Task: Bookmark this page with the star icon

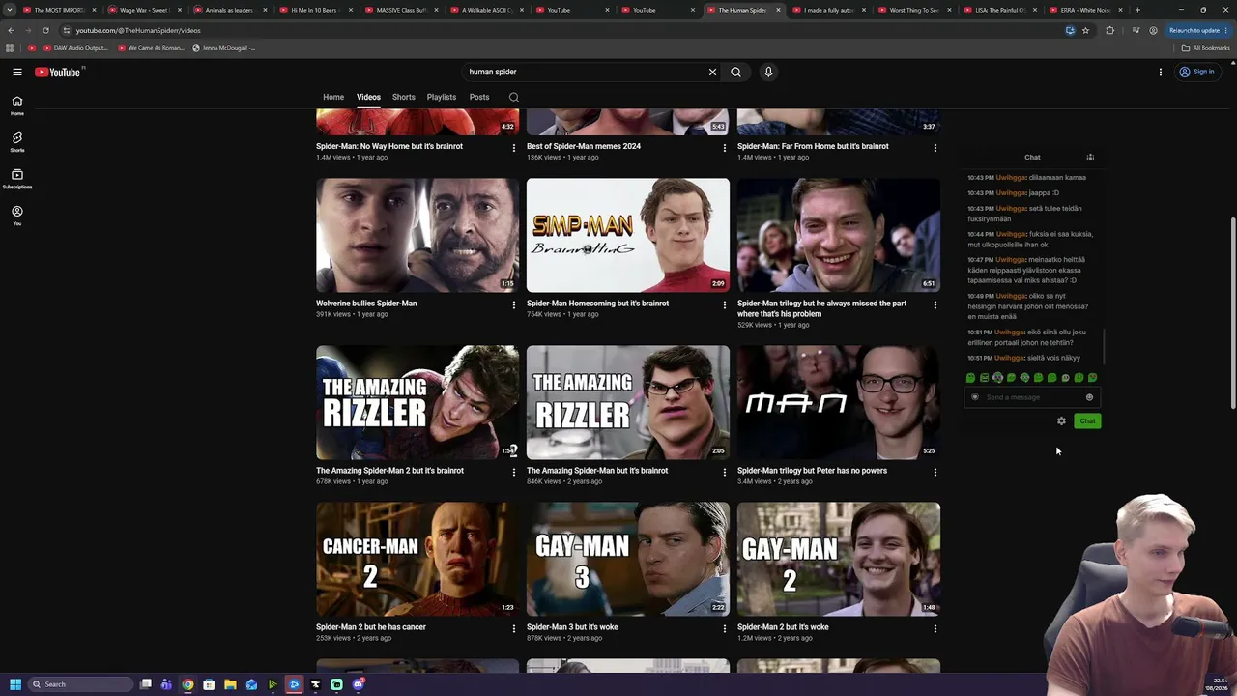Action: (1085, 30)
